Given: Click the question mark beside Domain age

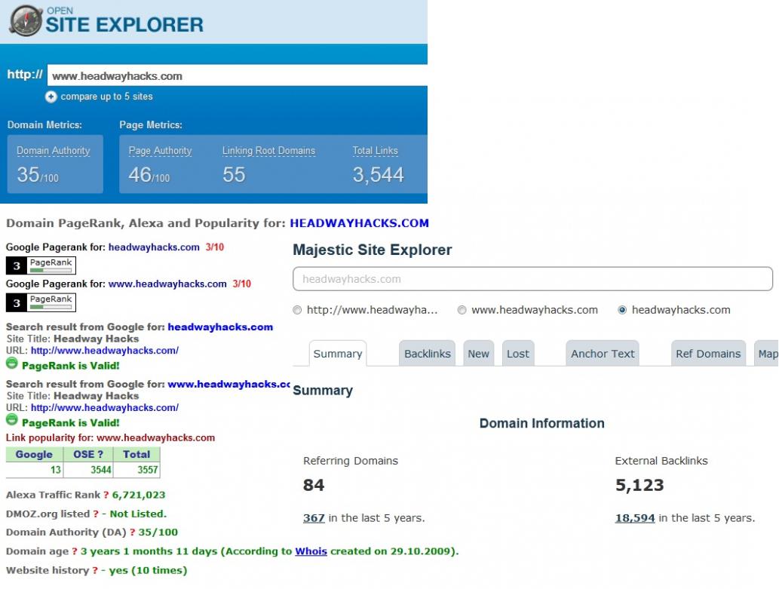Looking at the screenshot, I should click(x=75, y=551).
